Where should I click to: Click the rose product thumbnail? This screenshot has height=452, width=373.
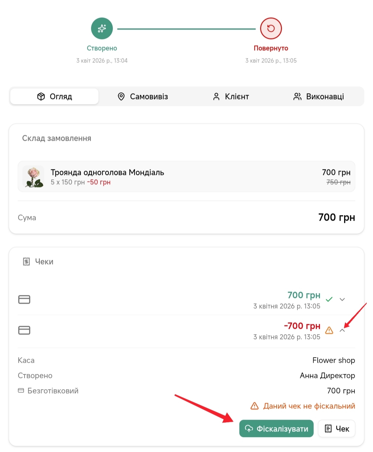[x=34, y=177]
